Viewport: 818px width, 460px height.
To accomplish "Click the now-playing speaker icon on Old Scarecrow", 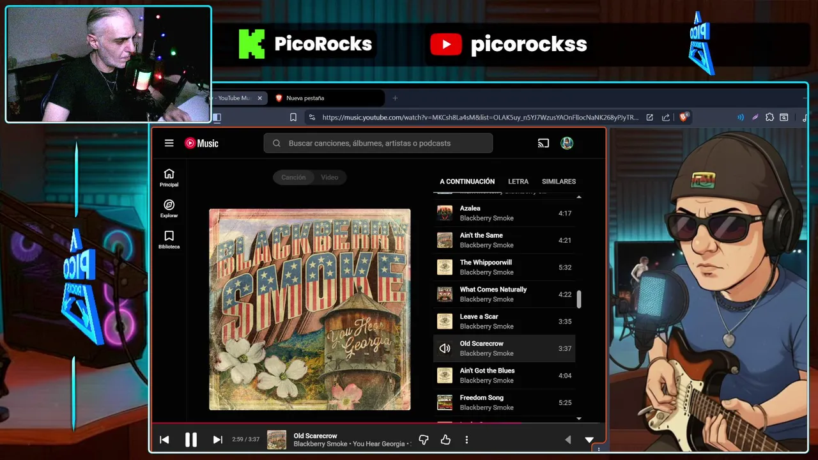I will 445,348.
